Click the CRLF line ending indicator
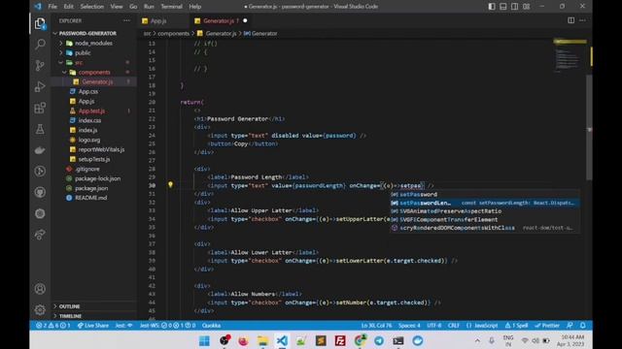Image resolution: width=622 pixels, height=349 pixels. pyautogui.click(x=454, y=326)
